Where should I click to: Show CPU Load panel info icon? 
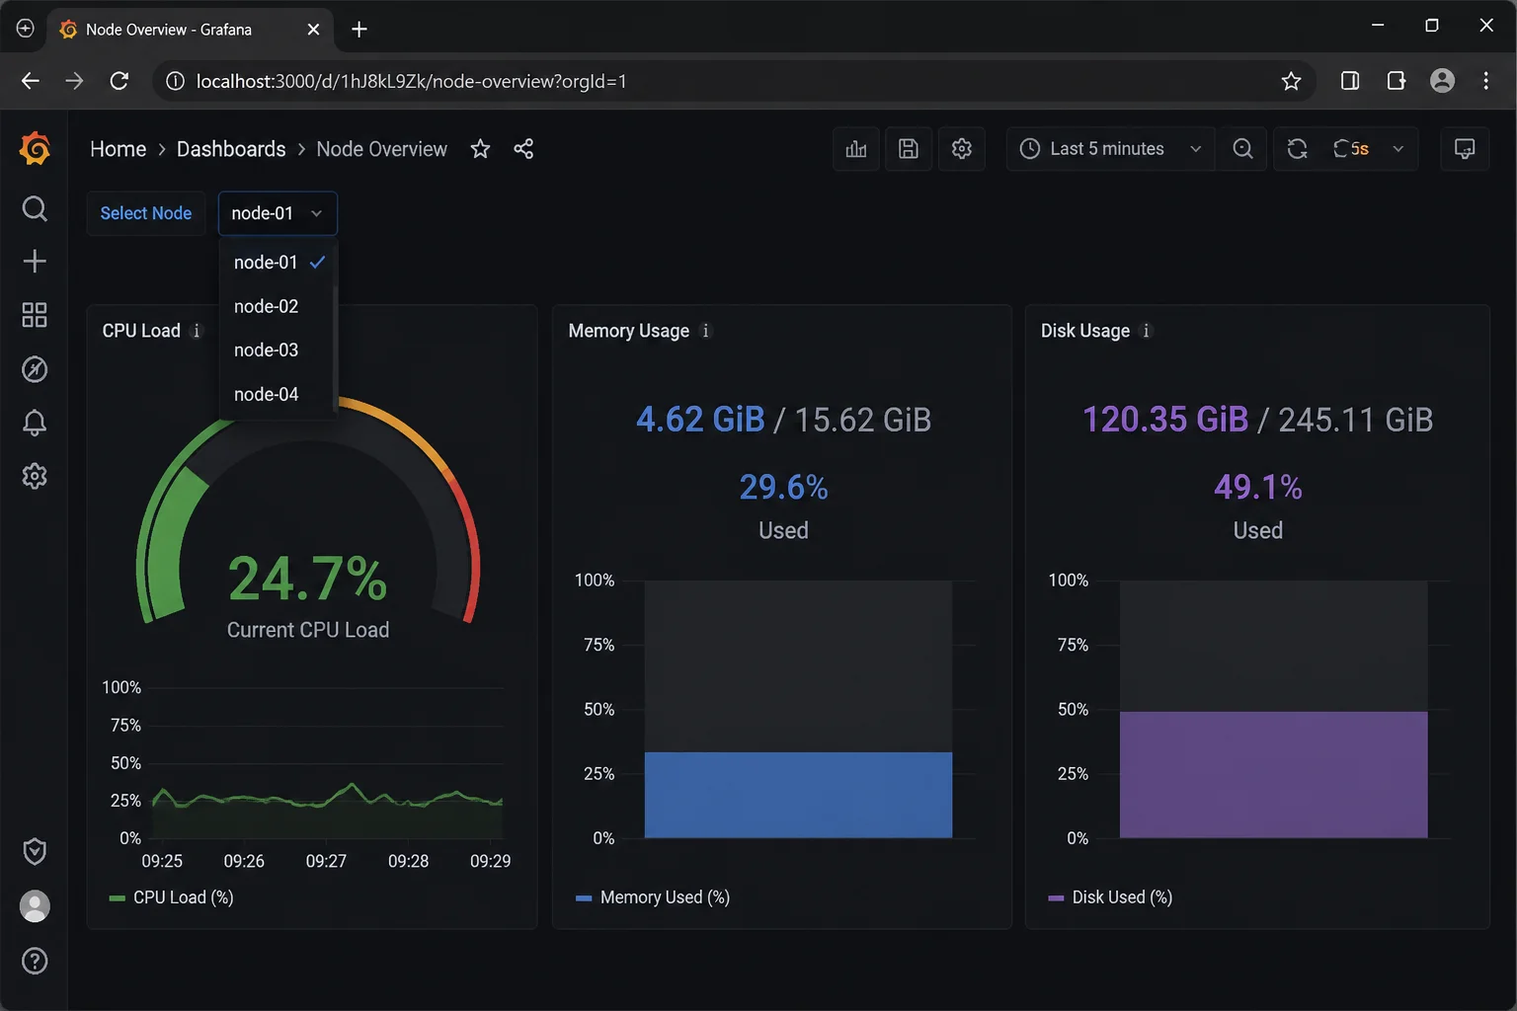click(197, 331)
